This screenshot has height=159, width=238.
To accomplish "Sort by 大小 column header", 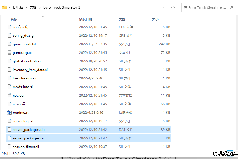I will [155, 19].
